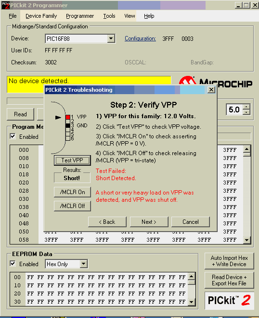Click the Next button in troubleshooting dialog
Viewport: 259px width, 318px height.
click(149, 222)
